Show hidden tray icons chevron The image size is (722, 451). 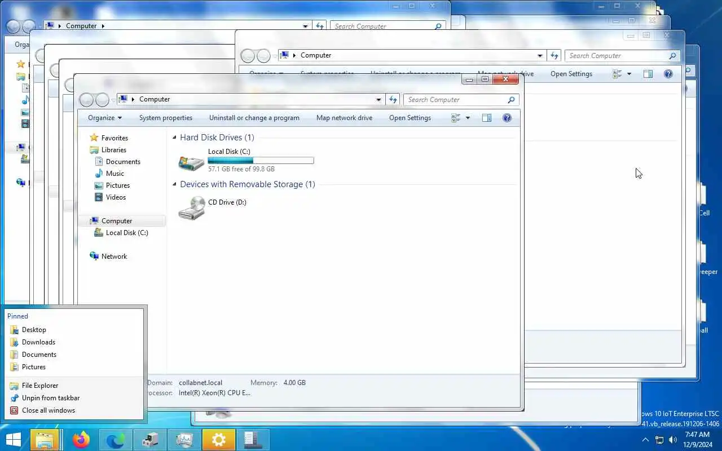pos(645,440)
